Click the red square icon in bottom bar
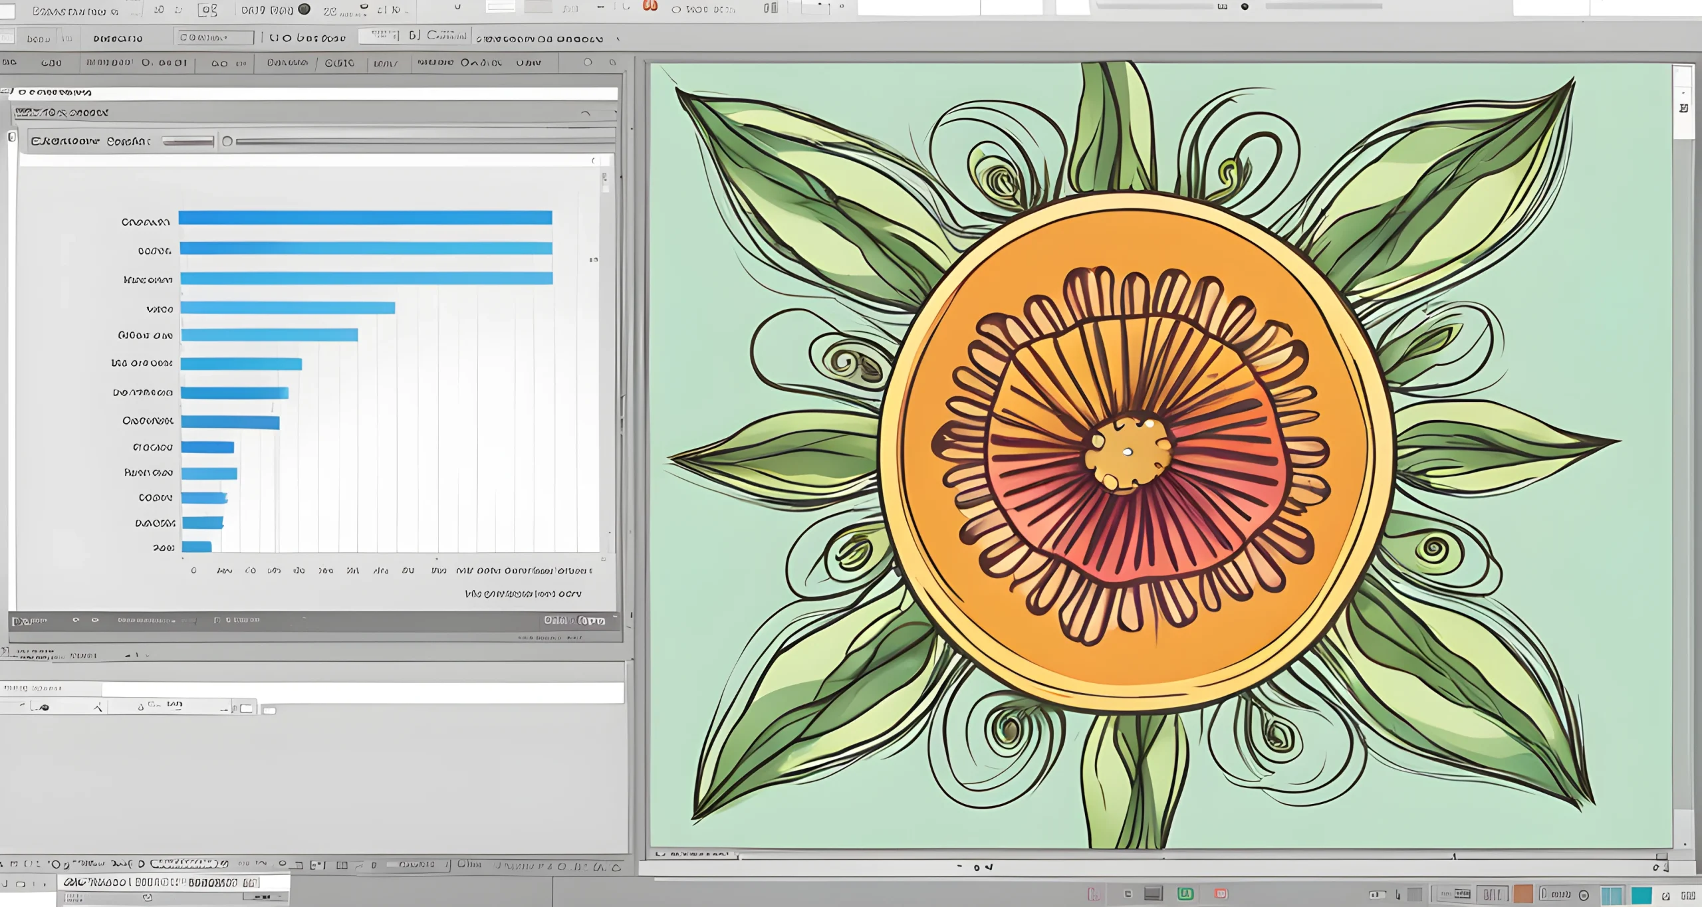1702x907 pixels. coord(1221,894)
